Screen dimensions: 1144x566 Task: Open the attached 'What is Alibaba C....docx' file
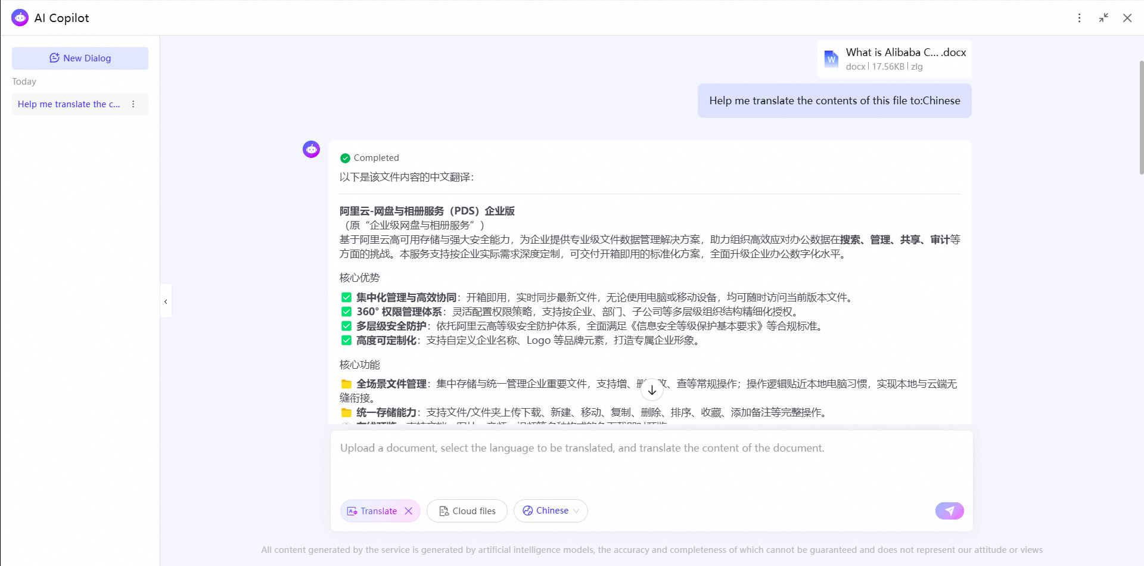tap(894, 59)
